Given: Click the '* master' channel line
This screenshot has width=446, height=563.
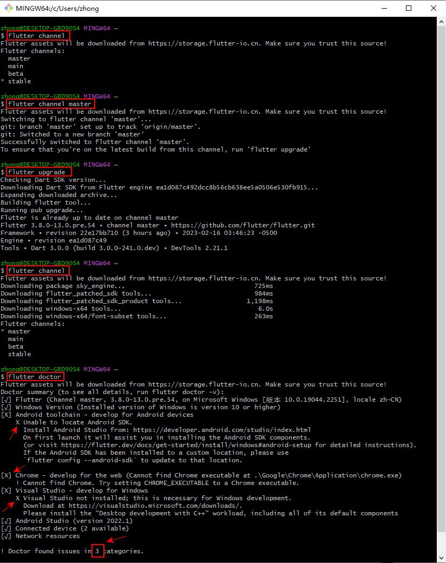Looking at the screenshot, I should [x=16, y=331].
